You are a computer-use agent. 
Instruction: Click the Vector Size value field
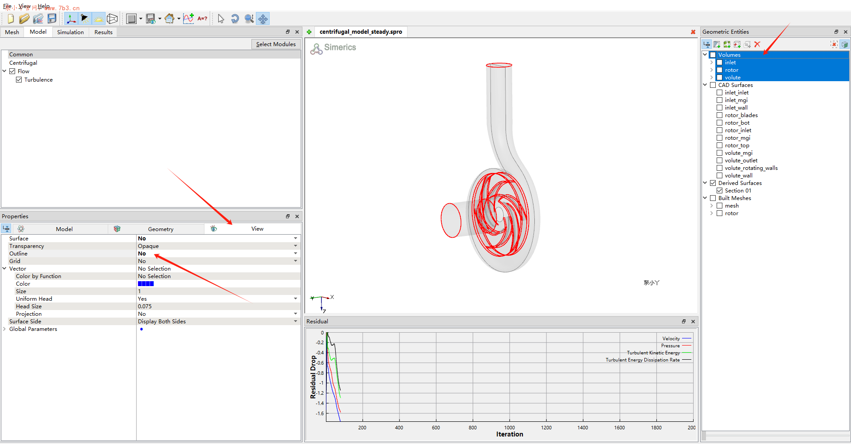pyautogui.click(x=218, y=291)
